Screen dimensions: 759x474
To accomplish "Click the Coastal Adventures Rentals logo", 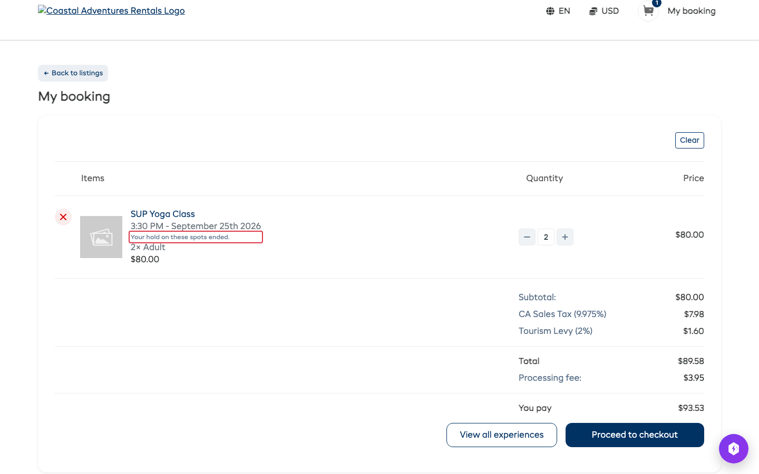I will click(x=111, y=11).
